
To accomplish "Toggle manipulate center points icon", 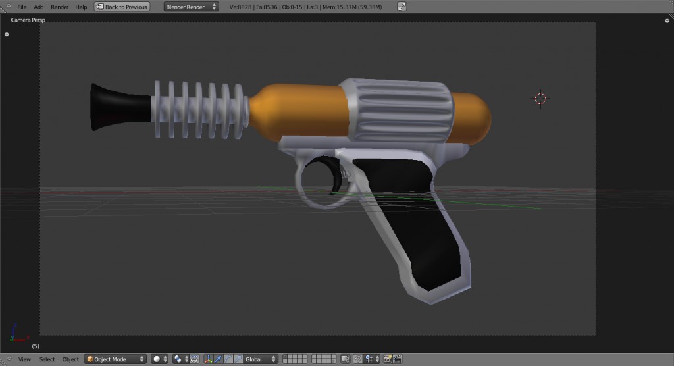I will pyautogui.click(x=194, y=359).
